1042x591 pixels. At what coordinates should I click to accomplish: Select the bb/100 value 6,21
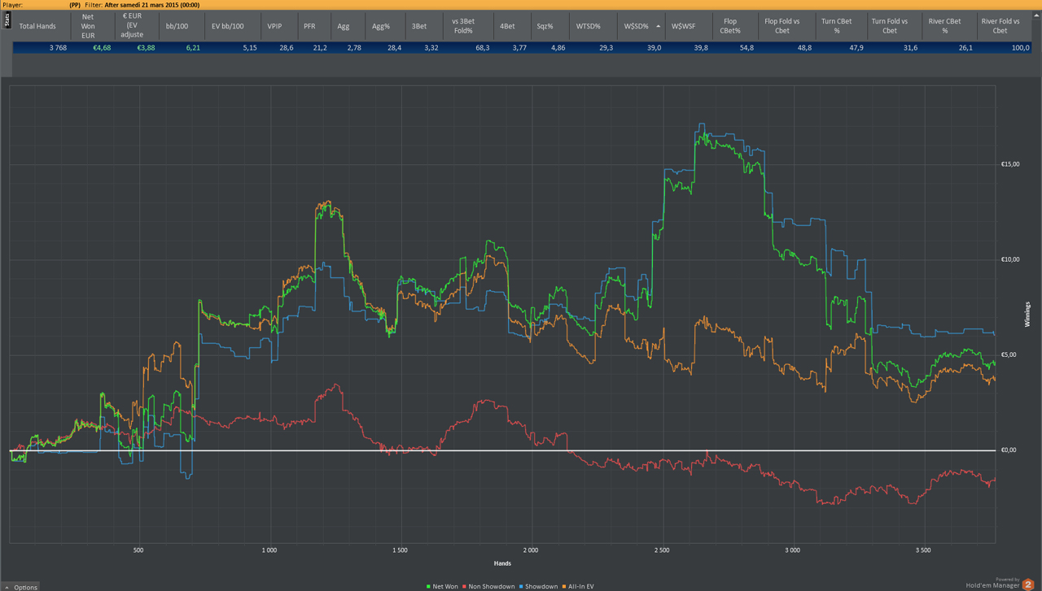[x=193, y=48]
